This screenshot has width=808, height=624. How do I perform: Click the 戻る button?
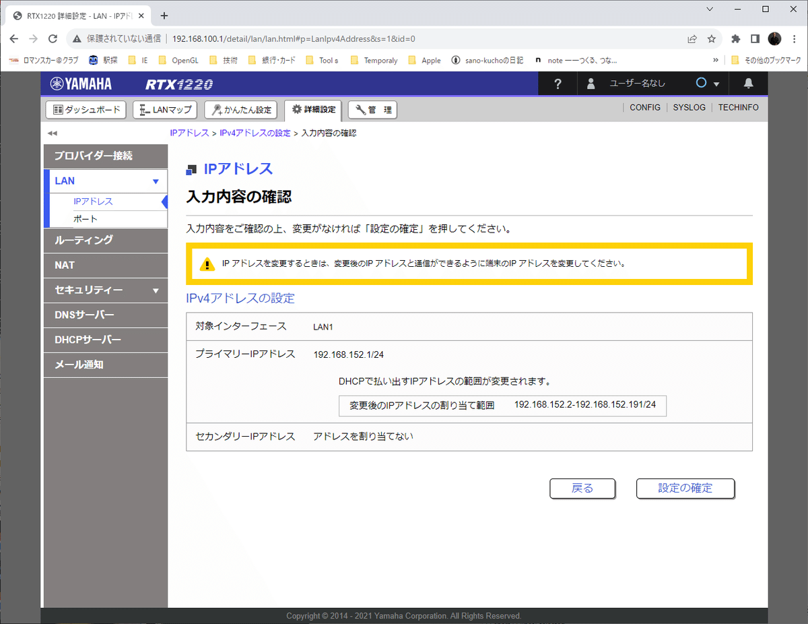[582, 489]
